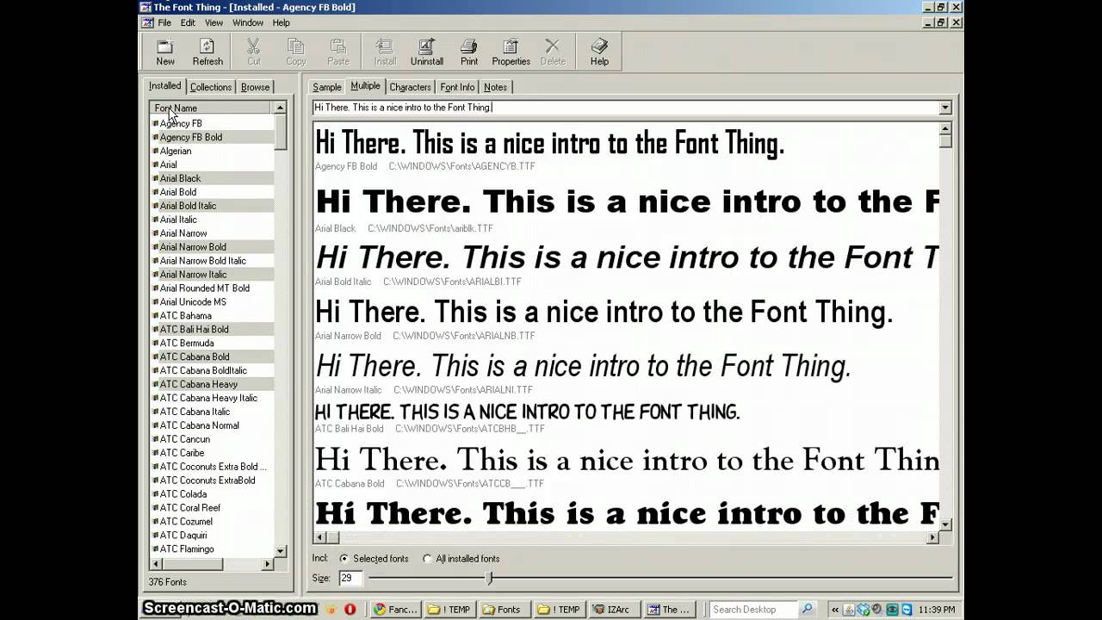Open the File menu
The image size is (1102, 620).
click(164, 22)
